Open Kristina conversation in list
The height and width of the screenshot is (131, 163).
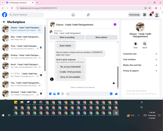tap(22, 57)
